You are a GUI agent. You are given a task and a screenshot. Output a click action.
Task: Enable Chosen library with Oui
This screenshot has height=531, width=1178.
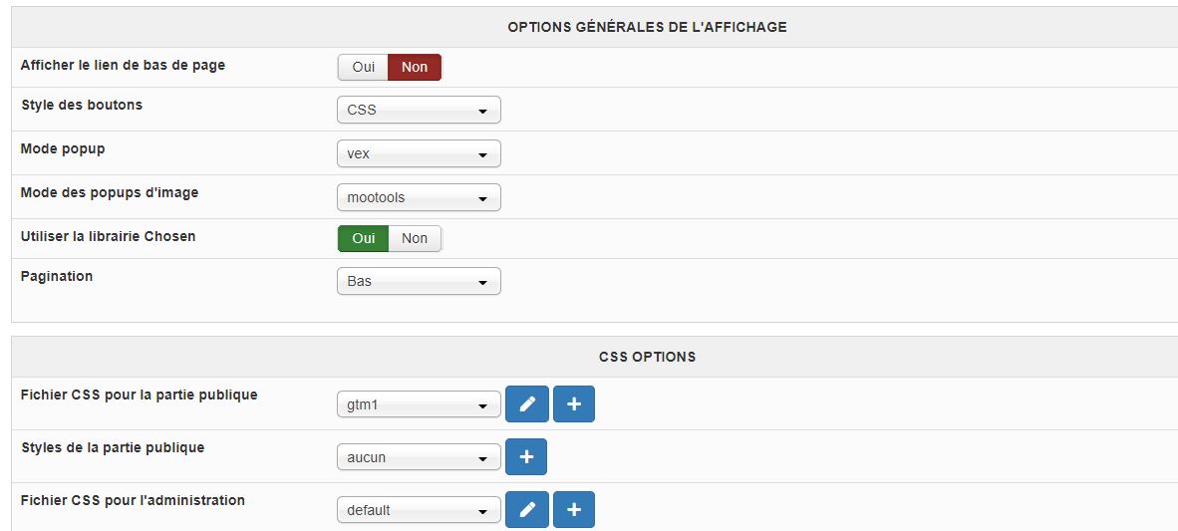(363, 238)
